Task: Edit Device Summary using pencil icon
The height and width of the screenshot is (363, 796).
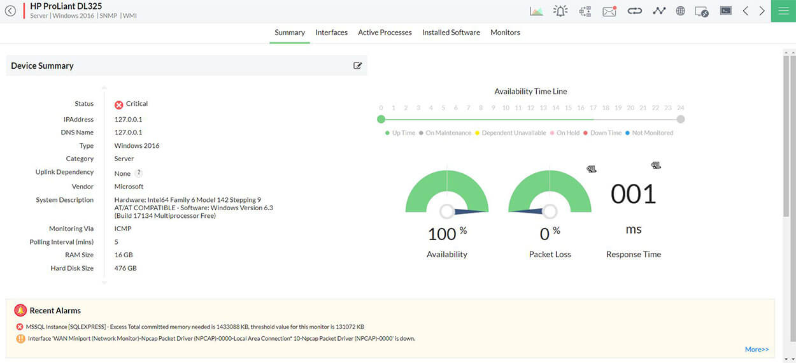Action: tap(357, 66)
